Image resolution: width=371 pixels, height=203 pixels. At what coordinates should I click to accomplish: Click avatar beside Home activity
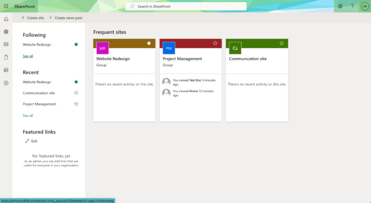(166, 93)
